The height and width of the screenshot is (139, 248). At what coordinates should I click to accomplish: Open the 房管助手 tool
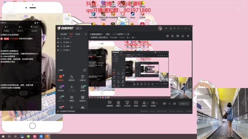pos(72,78)
